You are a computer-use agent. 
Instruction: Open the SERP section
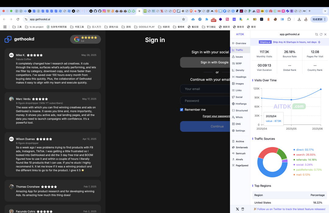click(x=237, y=63)
